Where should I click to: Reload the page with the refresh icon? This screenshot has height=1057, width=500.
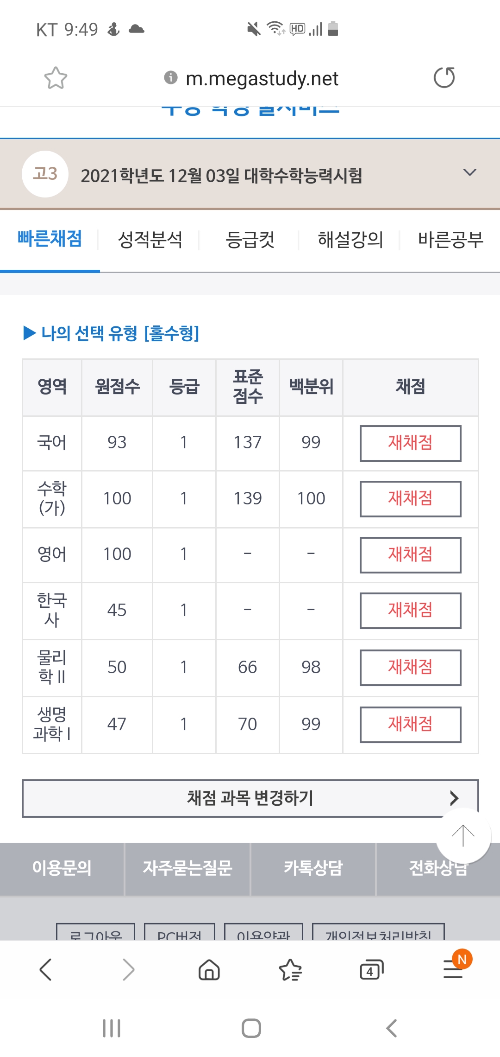(x=444, y=77)
